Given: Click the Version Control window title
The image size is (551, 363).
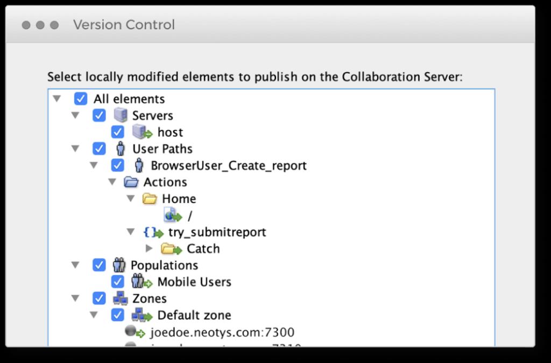Looking at the screenshot, I should (124, 25).
